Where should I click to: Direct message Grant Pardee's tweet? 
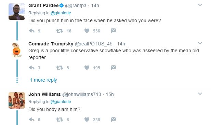(113, 31)
